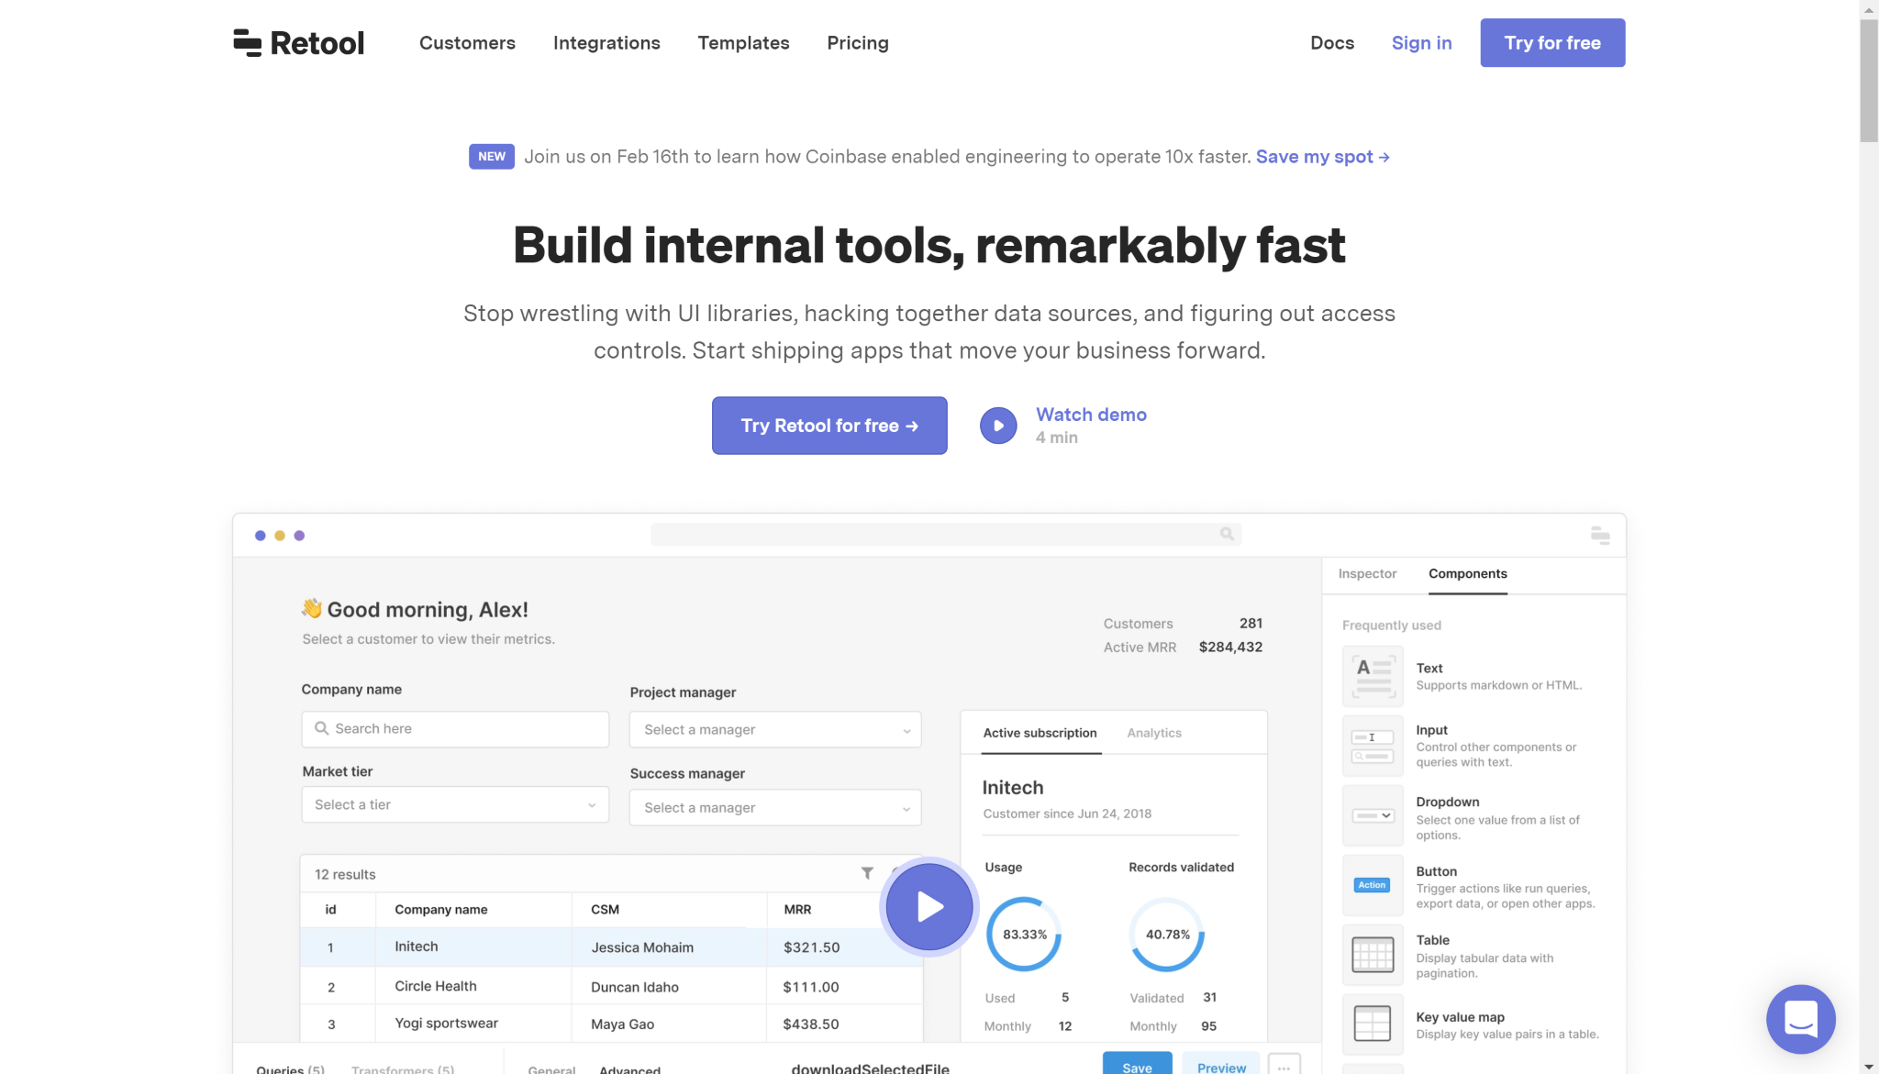Switch to the Components tab
Viewport: 1879px width, 1074px height.
[x=1467, y=573]
